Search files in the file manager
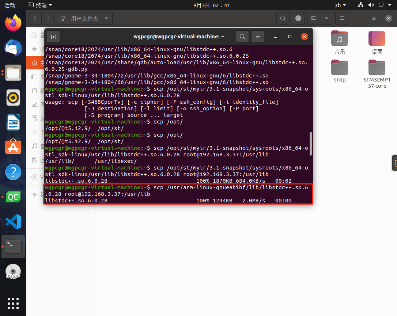This screenshot has height=316, width=397. tap(283, 18)
